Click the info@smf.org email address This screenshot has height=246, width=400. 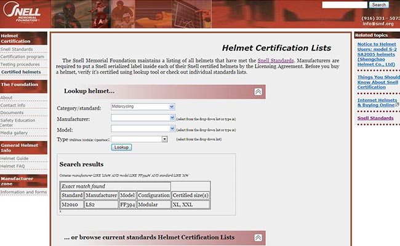click(378, 24)
